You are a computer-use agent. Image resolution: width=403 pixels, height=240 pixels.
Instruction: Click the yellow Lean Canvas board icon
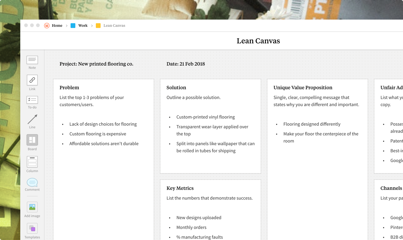click(98, 26)
